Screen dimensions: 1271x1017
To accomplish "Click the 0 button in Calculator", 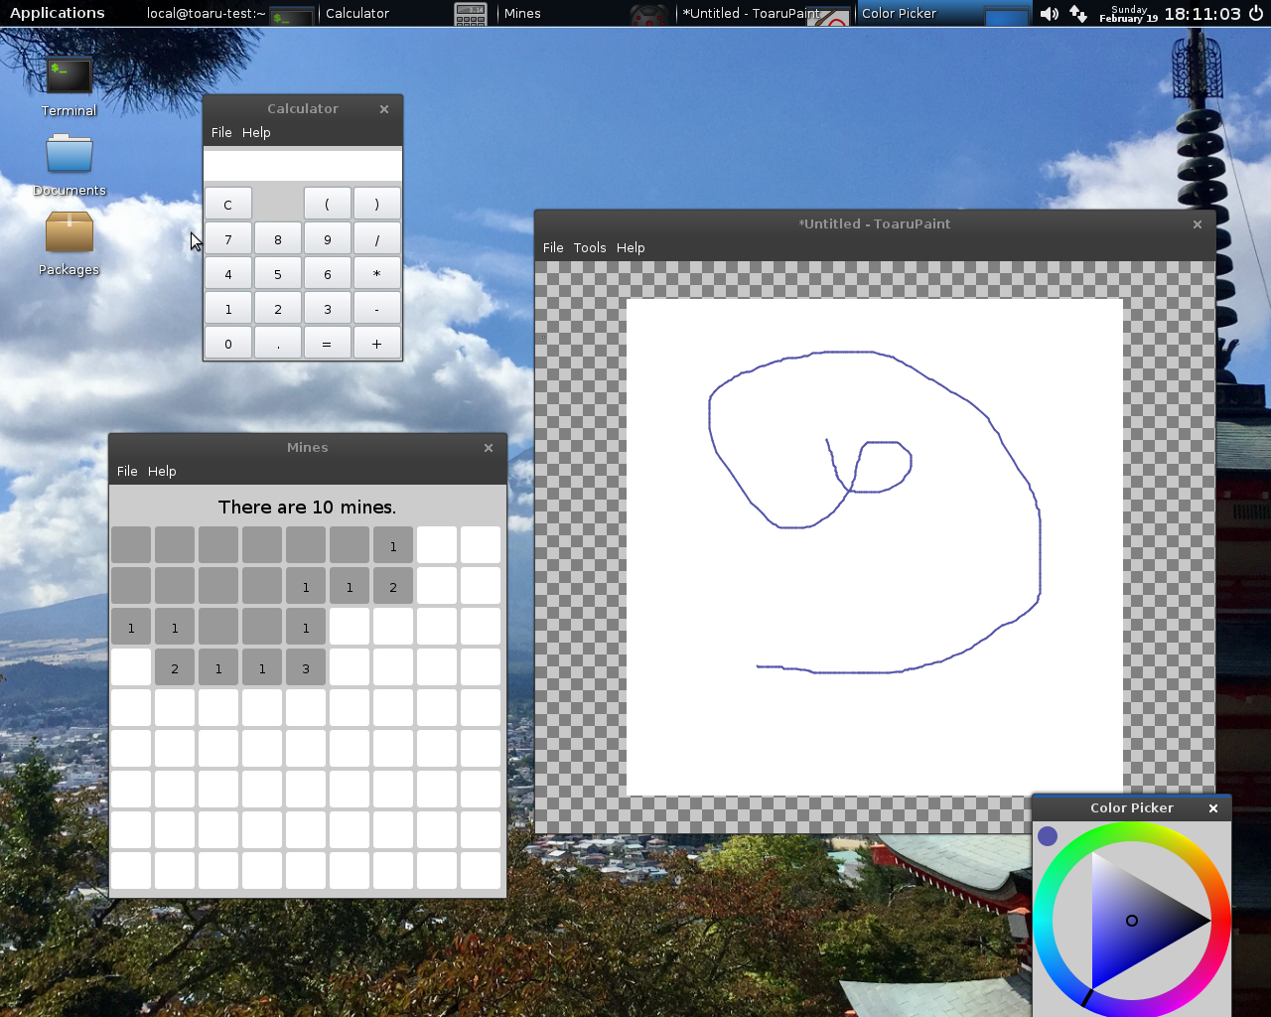I will [228, 344].
